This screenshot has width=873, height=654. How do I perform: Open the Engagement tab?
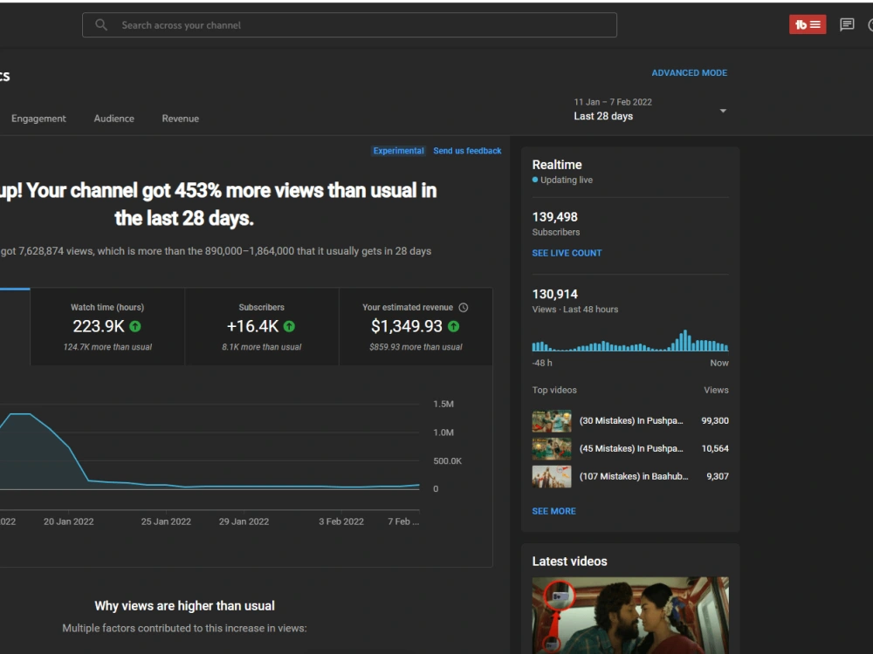38,119
